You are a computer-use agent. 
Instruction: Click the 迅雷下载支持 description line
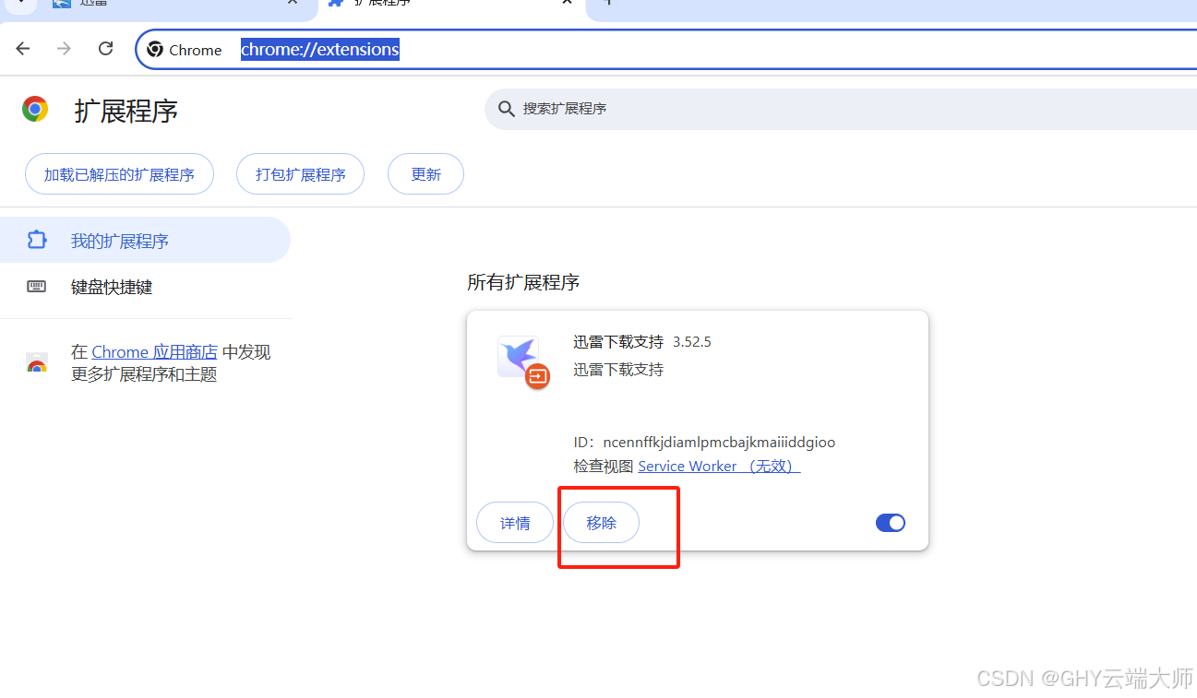click(618, 370)
